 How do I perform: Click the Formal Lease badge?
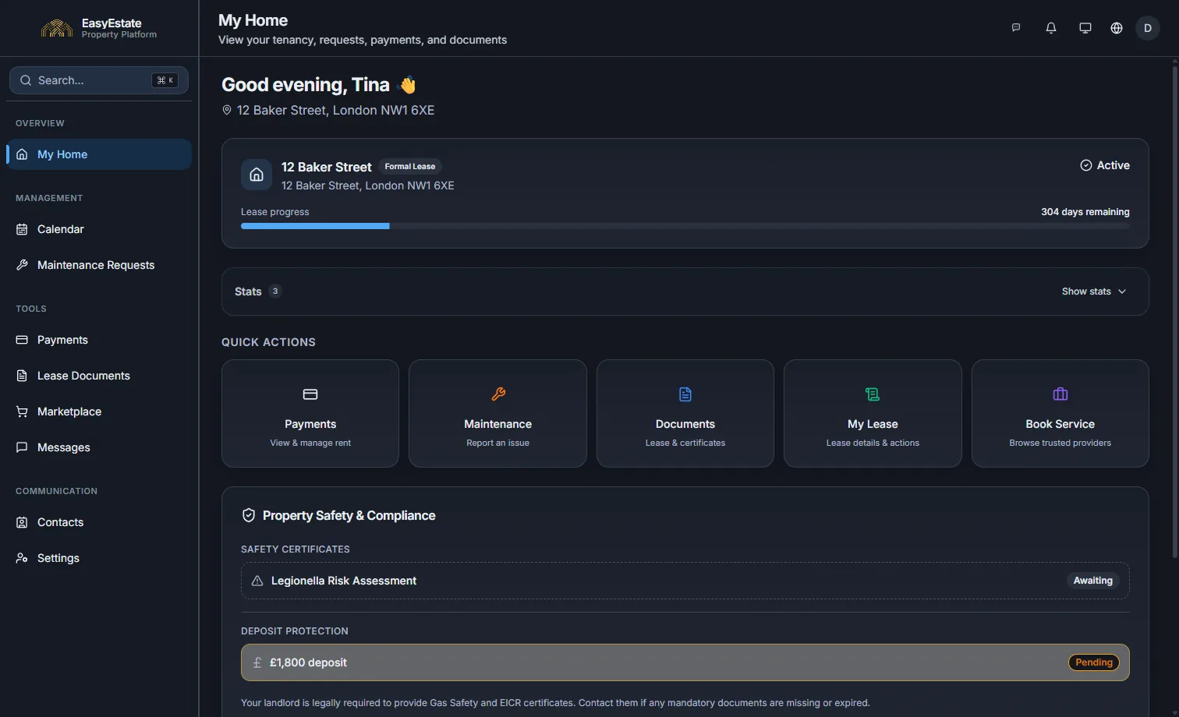410,167
